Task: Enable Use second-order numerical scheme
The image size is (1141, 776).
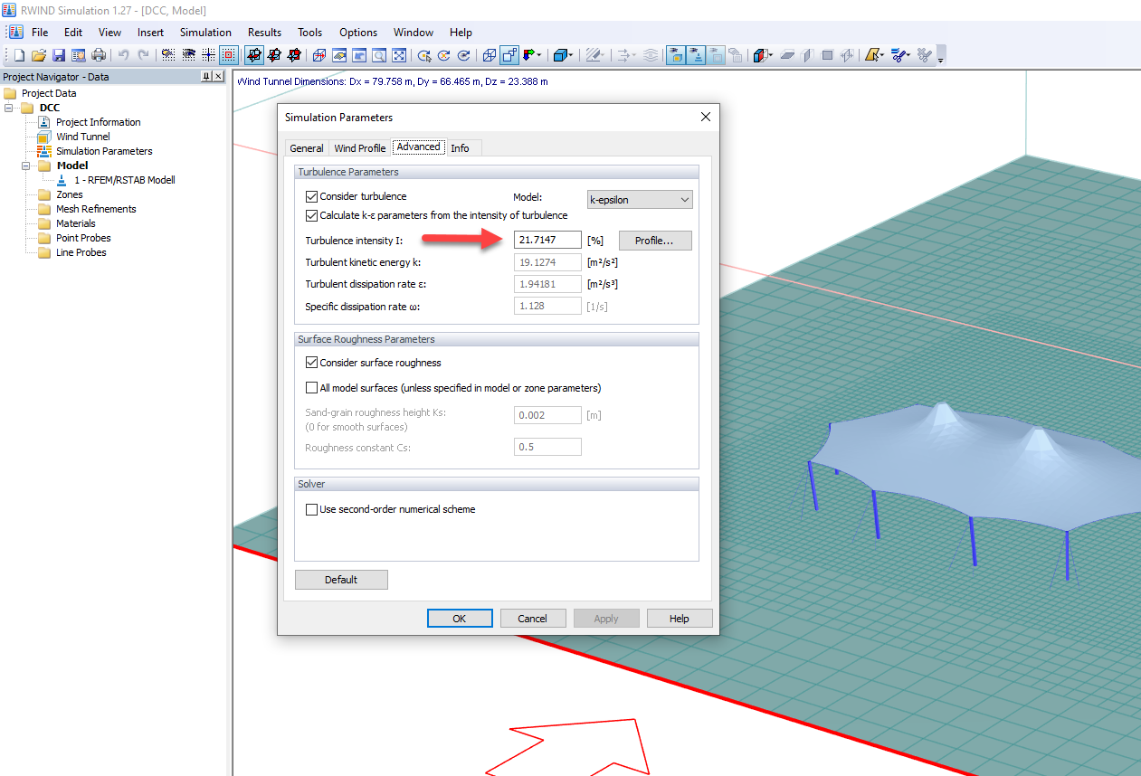Action: [x=312, y=509]
